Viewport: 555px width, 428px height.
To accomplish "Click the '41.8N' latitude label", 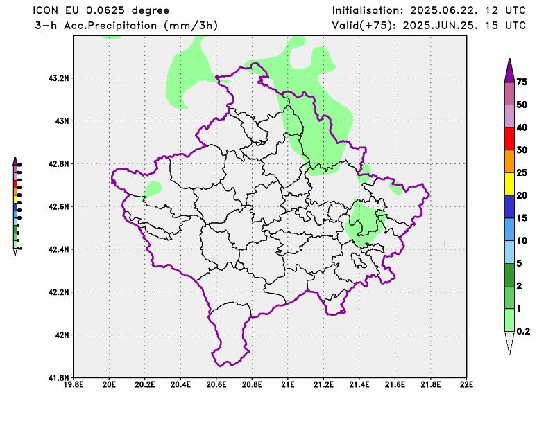I will pyautogui.click(x=59, y=378).
